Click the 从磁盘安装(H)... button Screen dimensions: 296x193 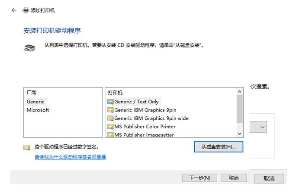tap(219, 147)
